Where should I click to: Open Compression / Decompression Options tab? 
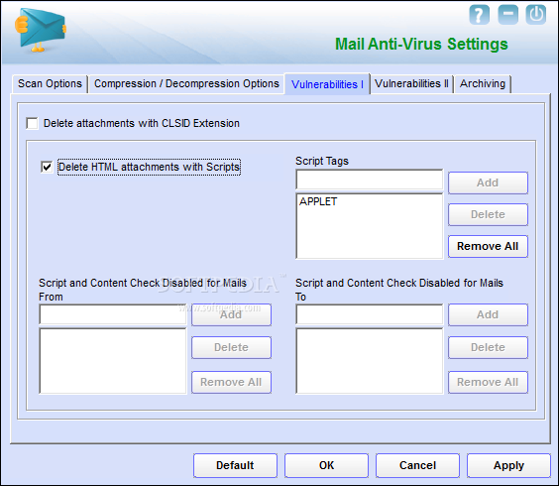(x=186, y=84)
